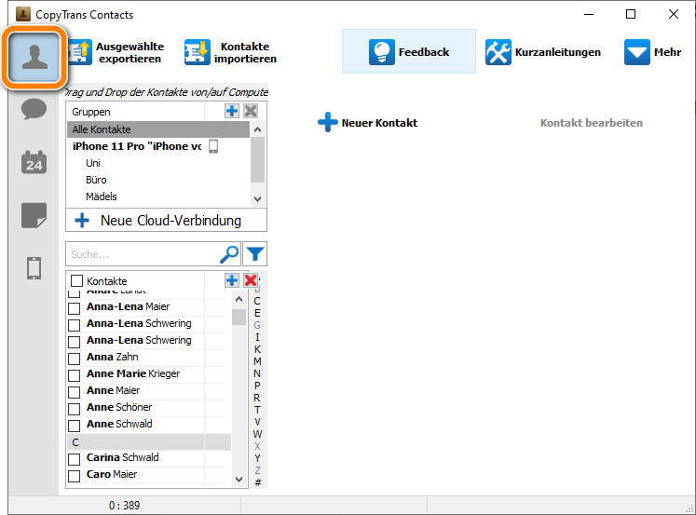Click the phone icon beside iPhone 11 Pro
Image resolution: width=696 pixels, height=515 pixels.
click(213, 146)
